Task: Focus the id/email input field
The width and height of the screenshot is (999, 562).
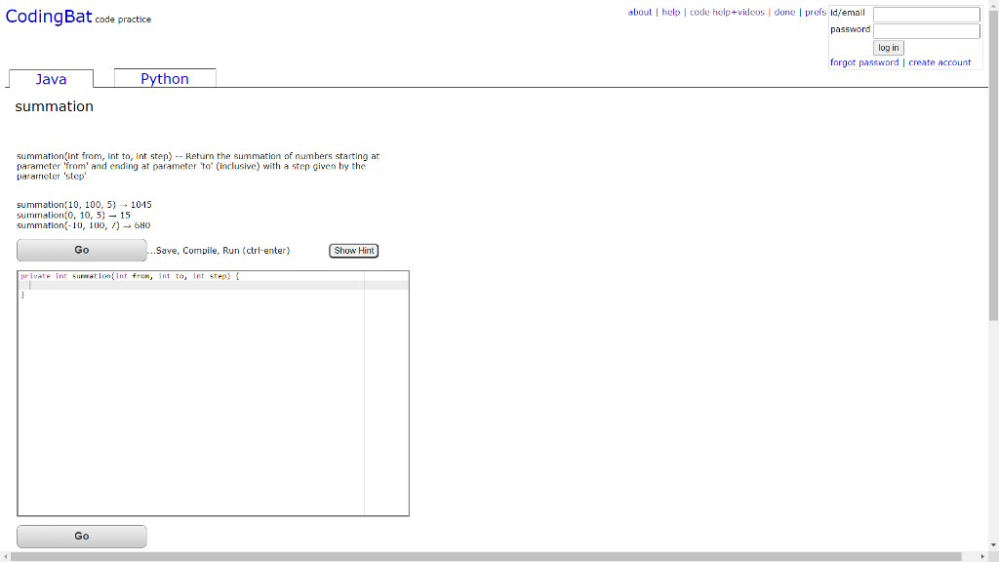Action: pyautogui.click(x=927, y=14)
